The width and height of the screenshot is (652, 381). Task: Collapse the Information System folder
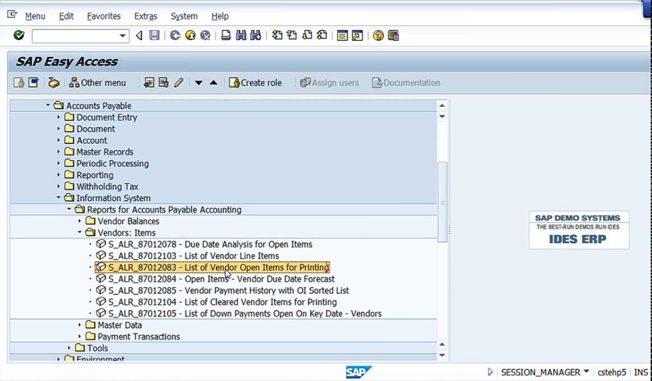(x=58, y=198)
